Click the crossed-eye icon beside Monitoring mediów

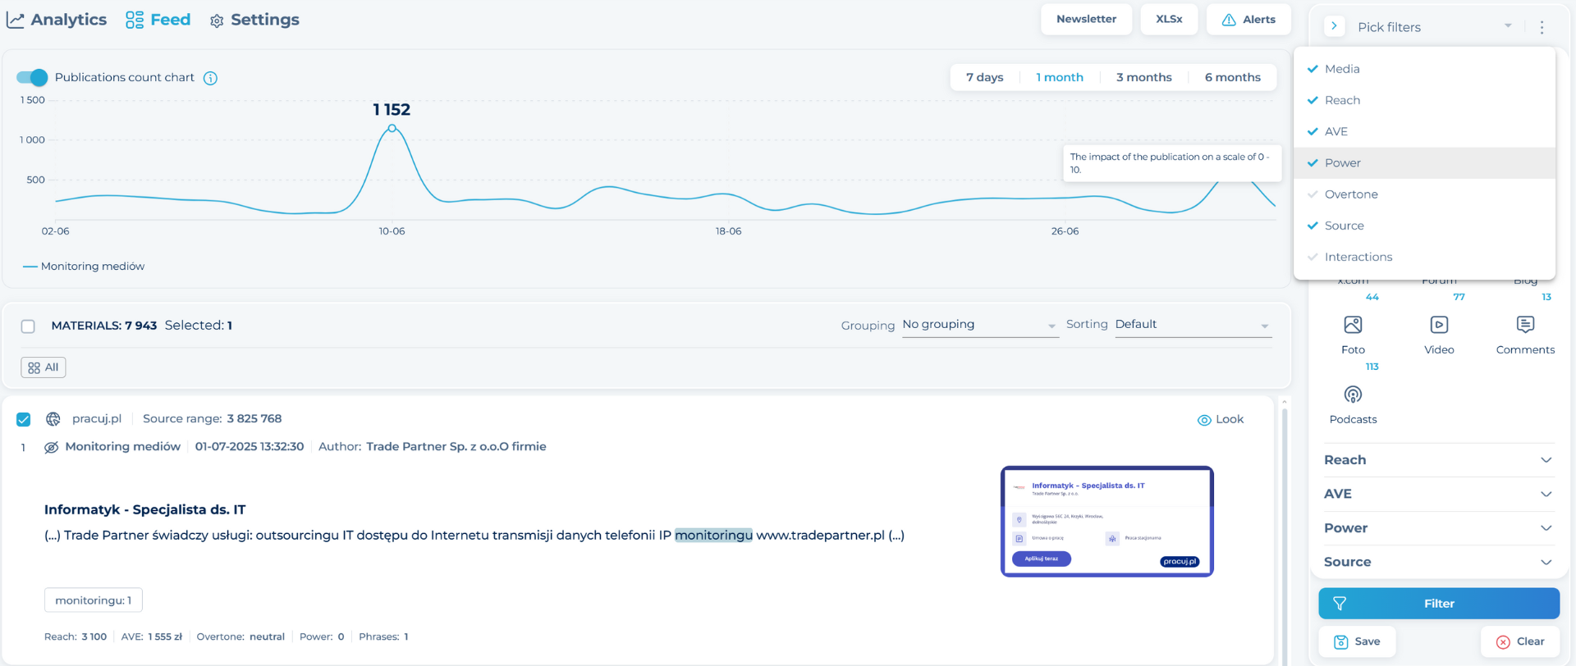[51, 447]
